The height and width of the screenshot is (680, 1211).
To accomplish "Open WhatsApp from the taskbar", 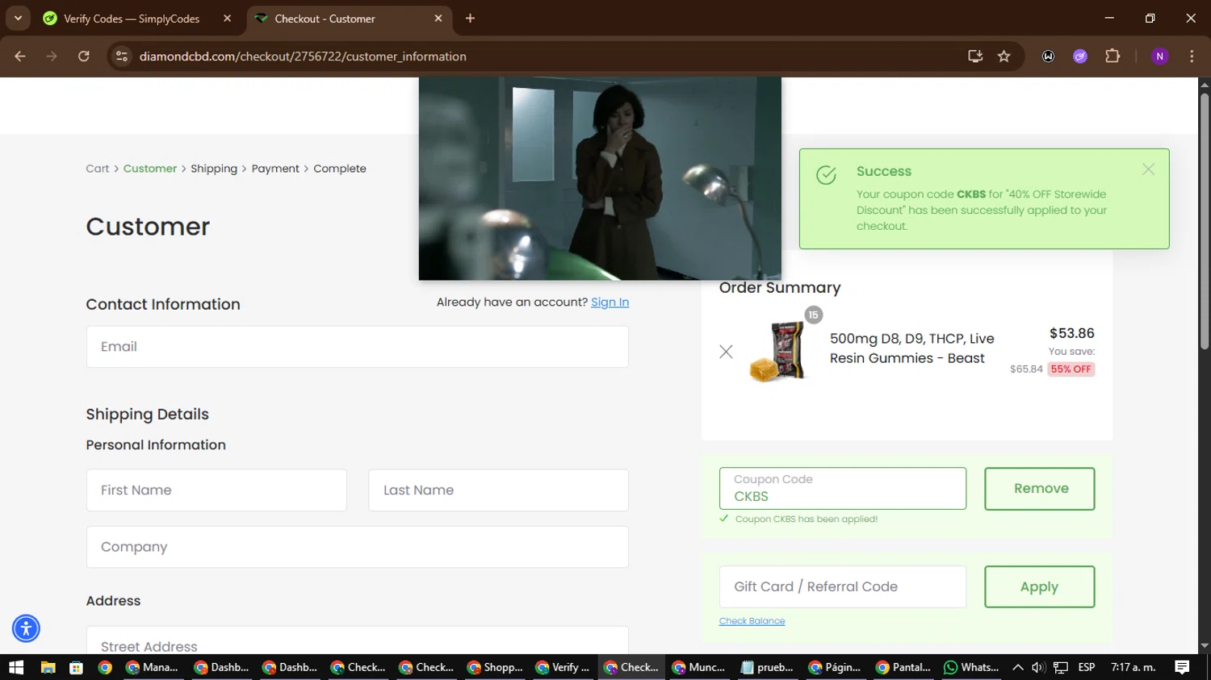I will point(971,667).
